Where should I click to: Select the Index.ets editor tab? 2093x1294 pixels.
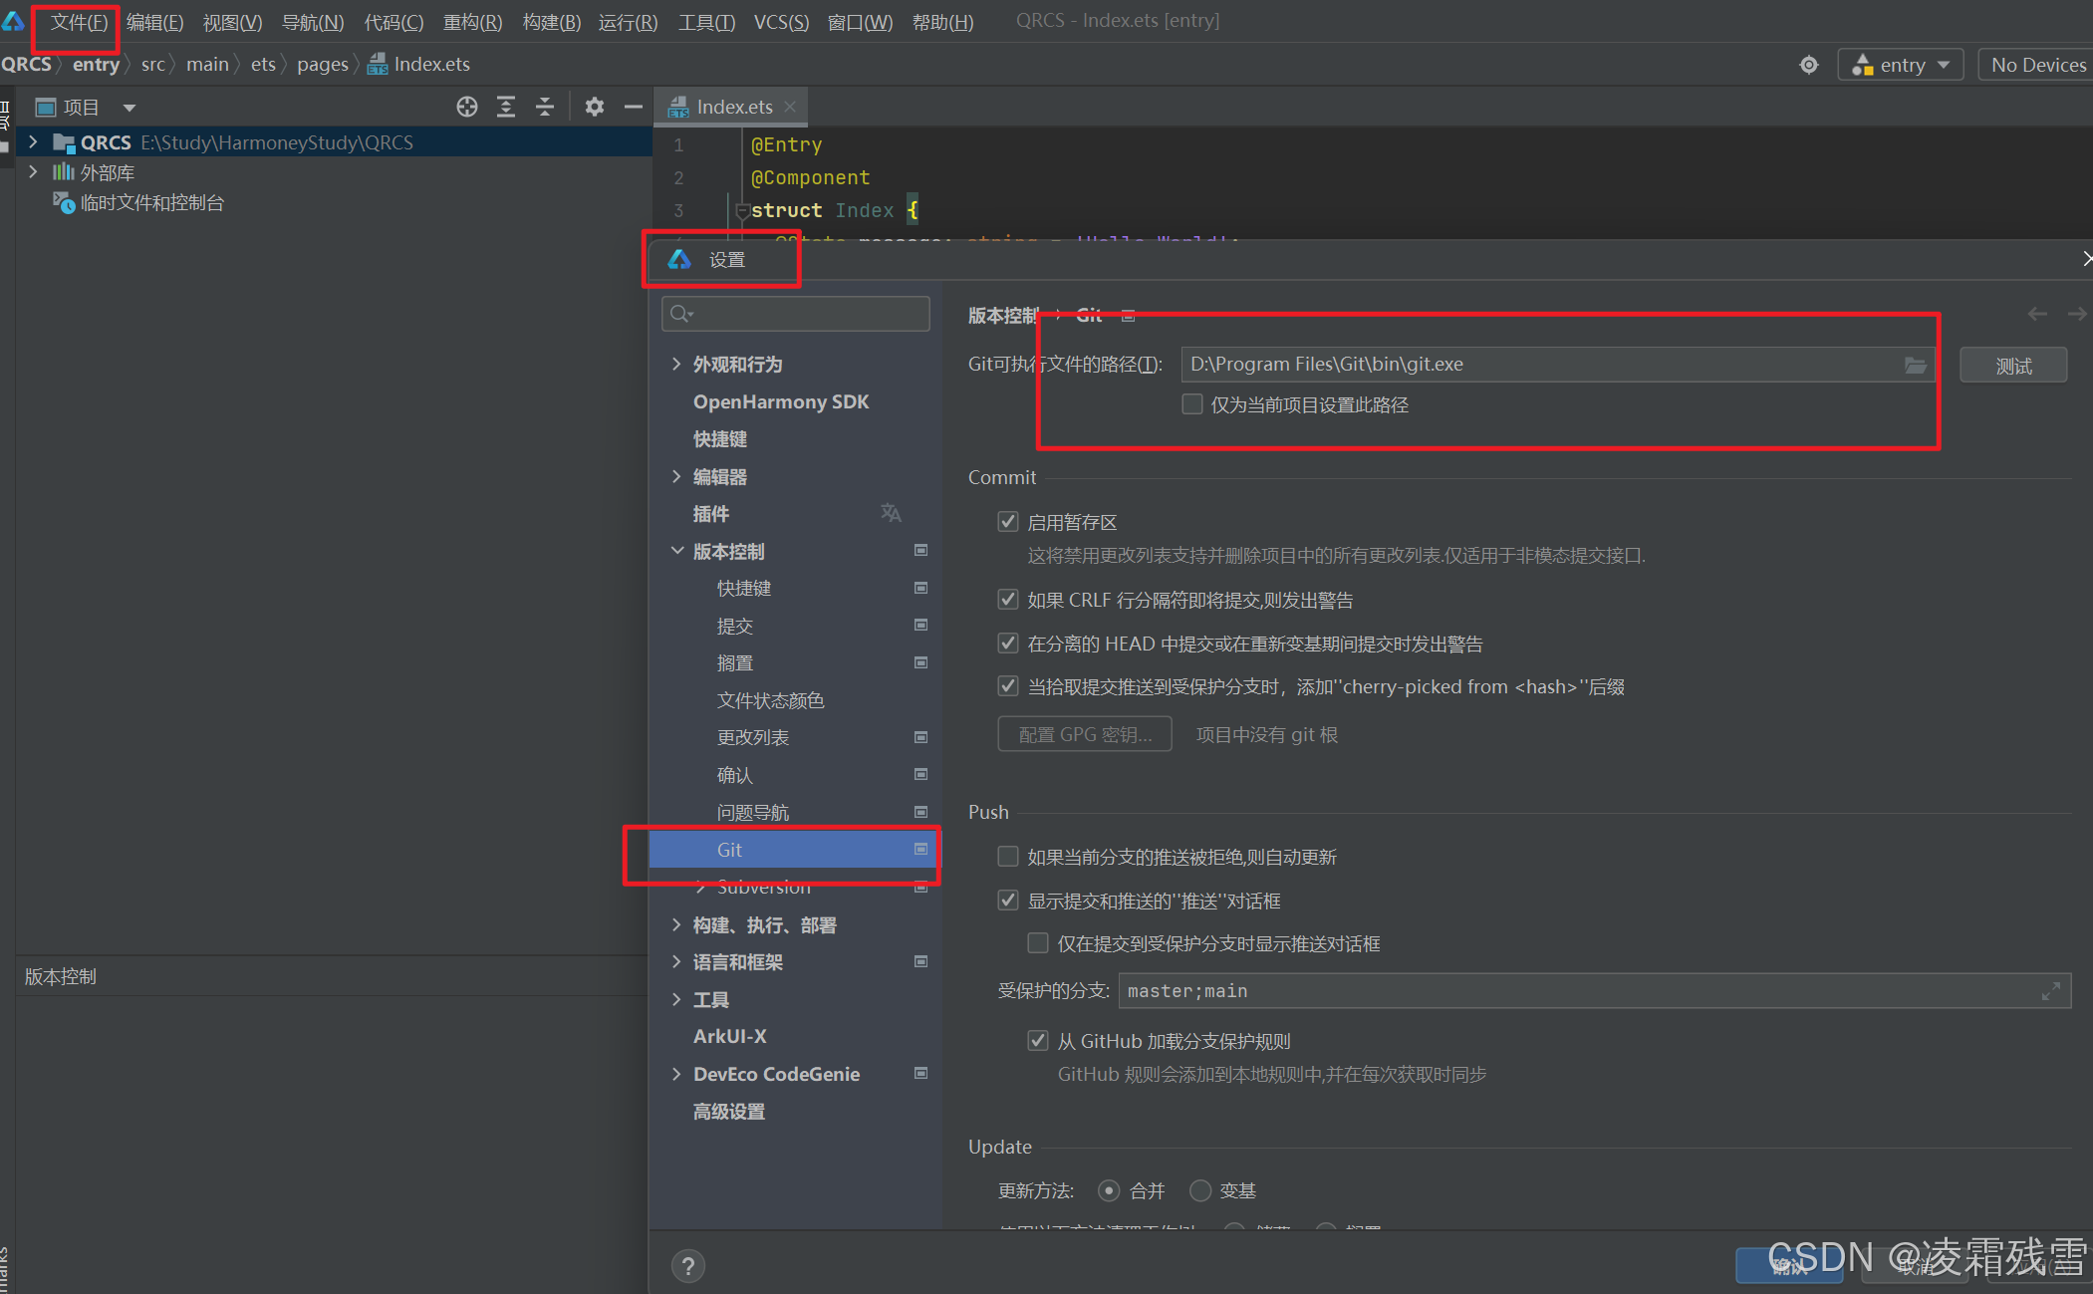732,107
